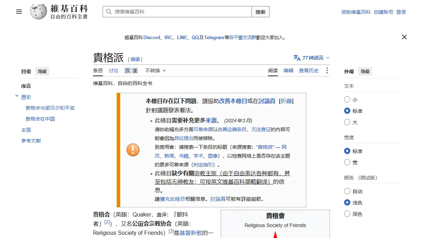Click 判定指引 link
The height and width of the screenshot is (238, 423).
click(204, 165)
